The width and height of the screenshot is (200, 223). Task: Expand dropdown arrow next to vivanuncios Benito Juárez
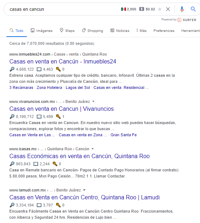click(93, 101)
